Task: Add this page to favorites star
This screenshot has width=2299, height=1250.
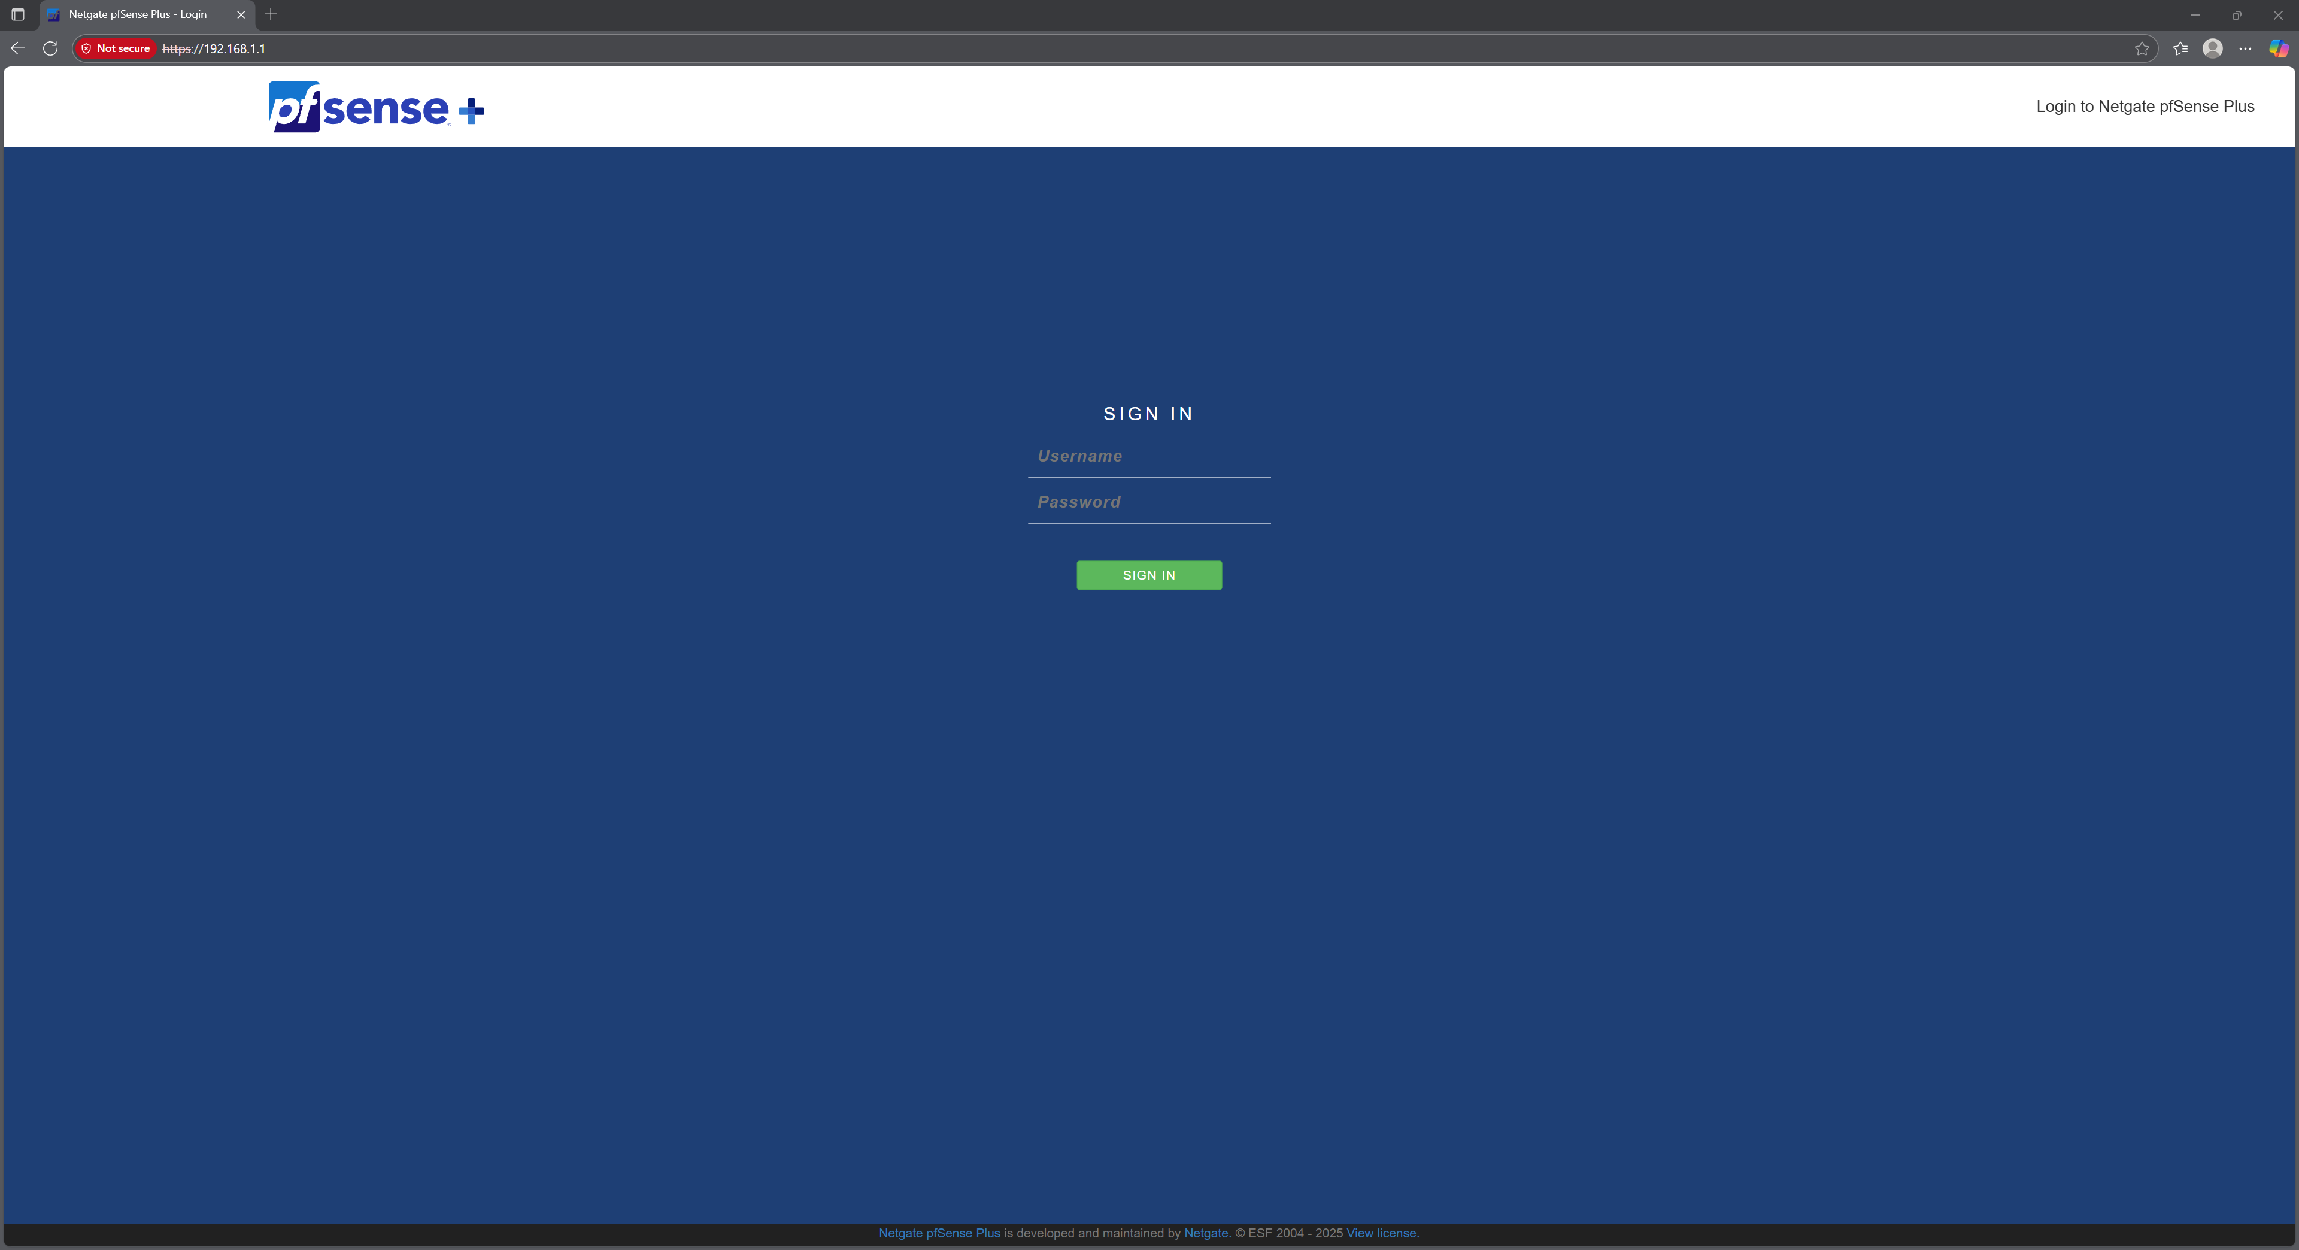Action: pyautogui.click(x=2141, y=48)
